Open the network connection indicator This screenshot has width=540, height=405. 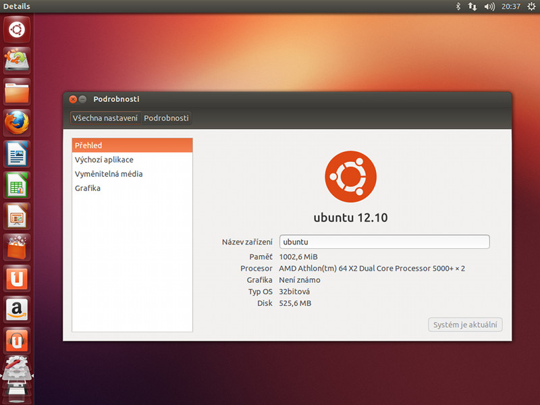point(472,6)
